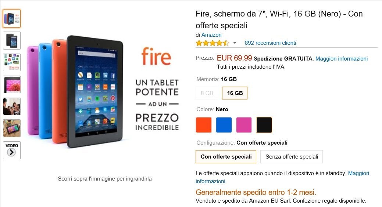Open the 892 recensioni clienti link
Image resolution: width=382 pixels, height=207 pixels.
(271, 43)
